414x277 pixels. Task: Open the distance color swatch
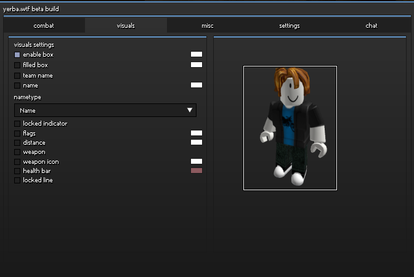coord(197,142)
